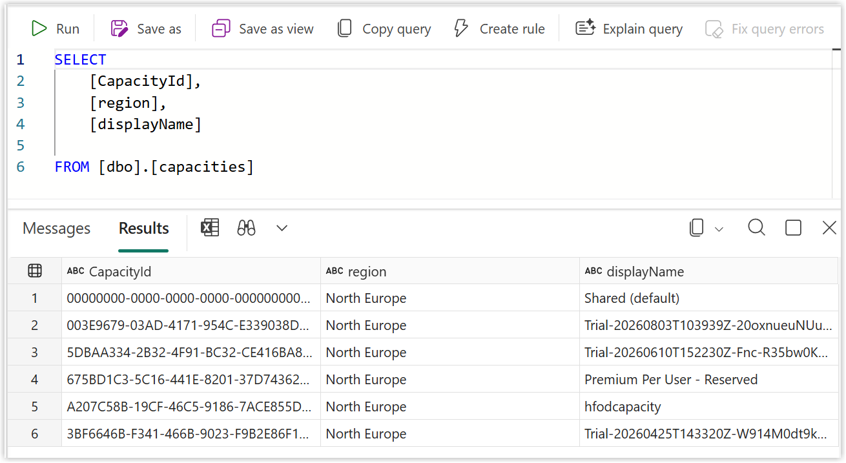
Task: Click Save as in toolbar
Action: point(146,29)
